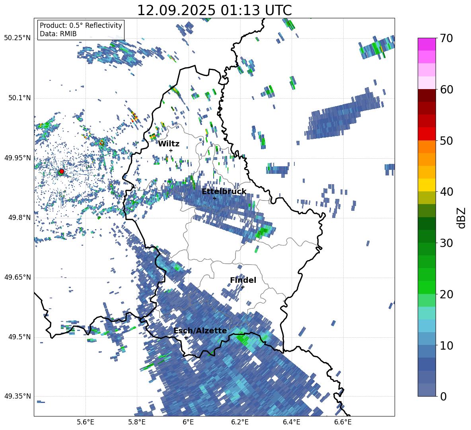The width and height of the screenshot is (471, 430).
Task: Click the 49.35°N latitude label
Action: tap(18, 396)
